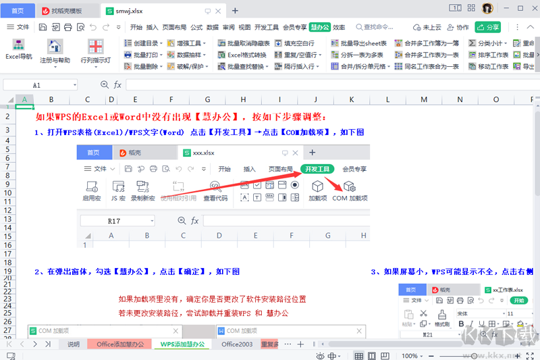
Task: Click the 隔行插入行 button
Action: point(297,66)
